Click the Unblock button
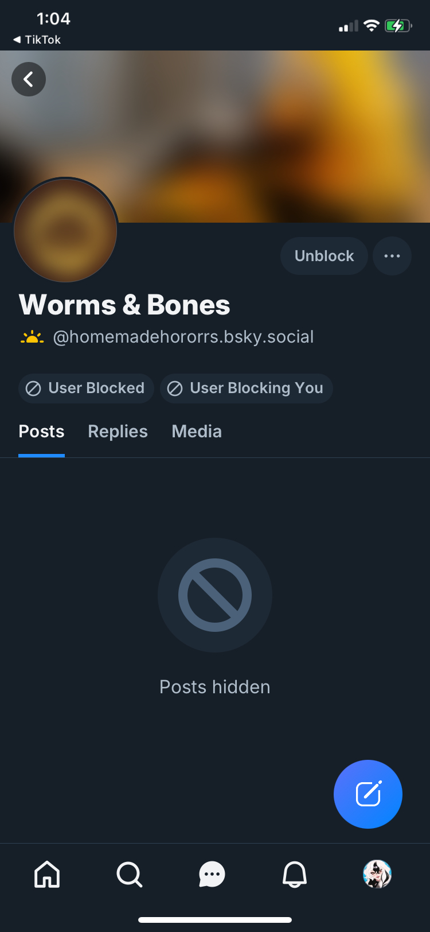This screenshot has width=430, height=932. click(x=324, y=256)
